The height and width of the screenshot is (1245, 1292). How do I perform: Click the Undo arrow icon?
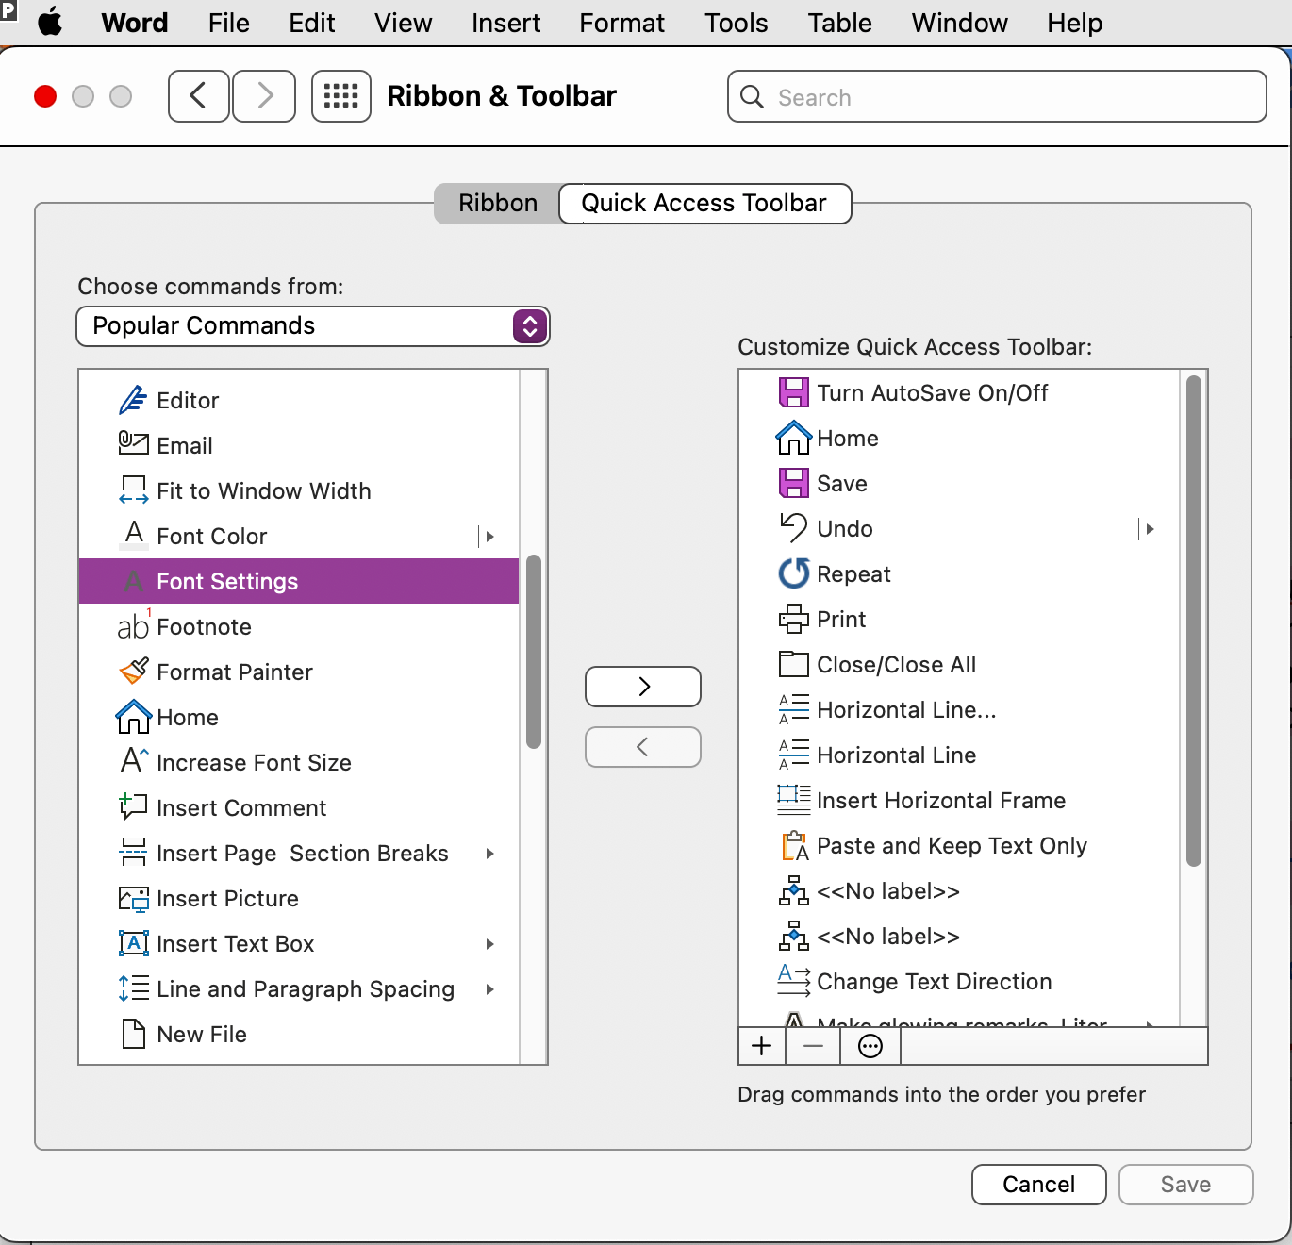pyautogui.click(x=793, y=528)
